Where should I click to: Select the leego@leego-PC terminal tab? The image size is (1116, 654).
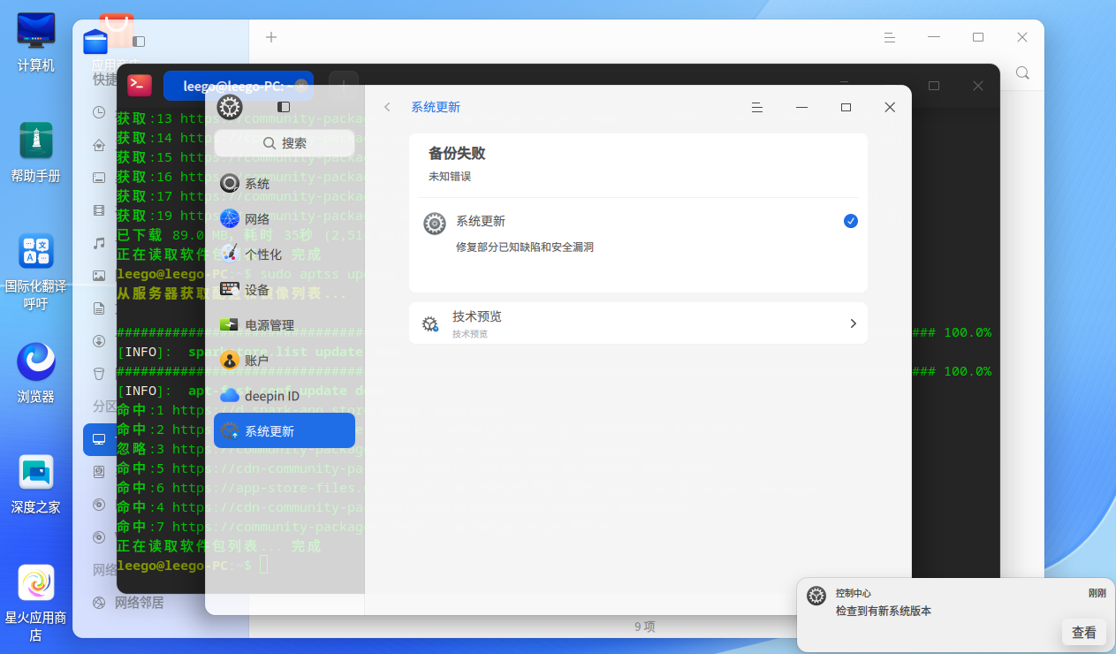coord(237,86)
